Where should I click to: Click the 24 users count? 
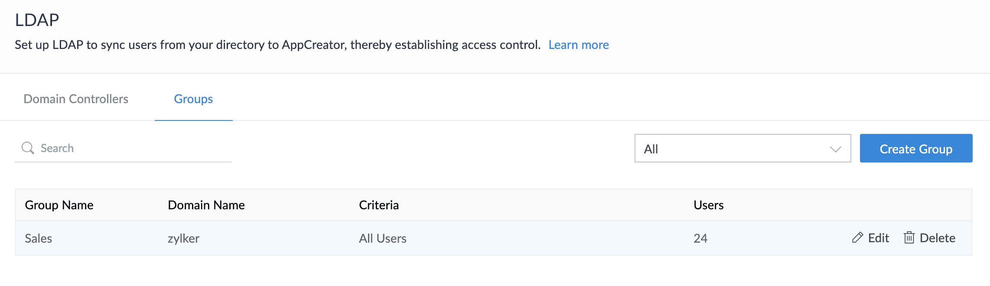pyautogui.click(x=700, y=238)
